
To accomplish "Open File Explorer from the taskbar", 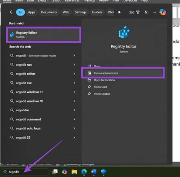I will [74, 172].
